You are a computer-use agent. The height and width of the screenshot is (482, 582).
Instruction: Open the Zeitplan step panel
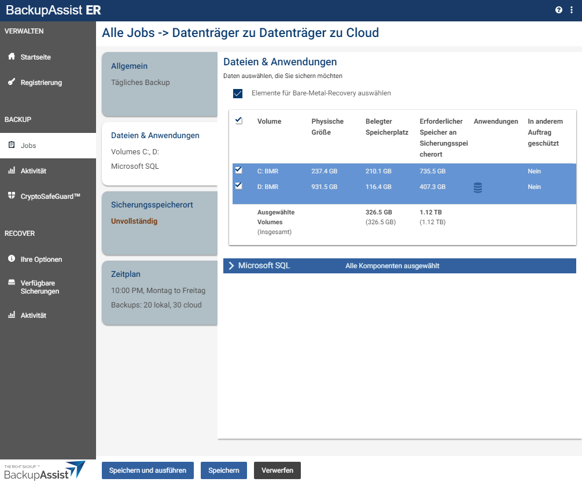159,292
